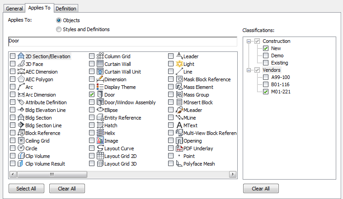Click Clear All under Classifications
This screenshot has width=343, height=199.
[261, 188]
